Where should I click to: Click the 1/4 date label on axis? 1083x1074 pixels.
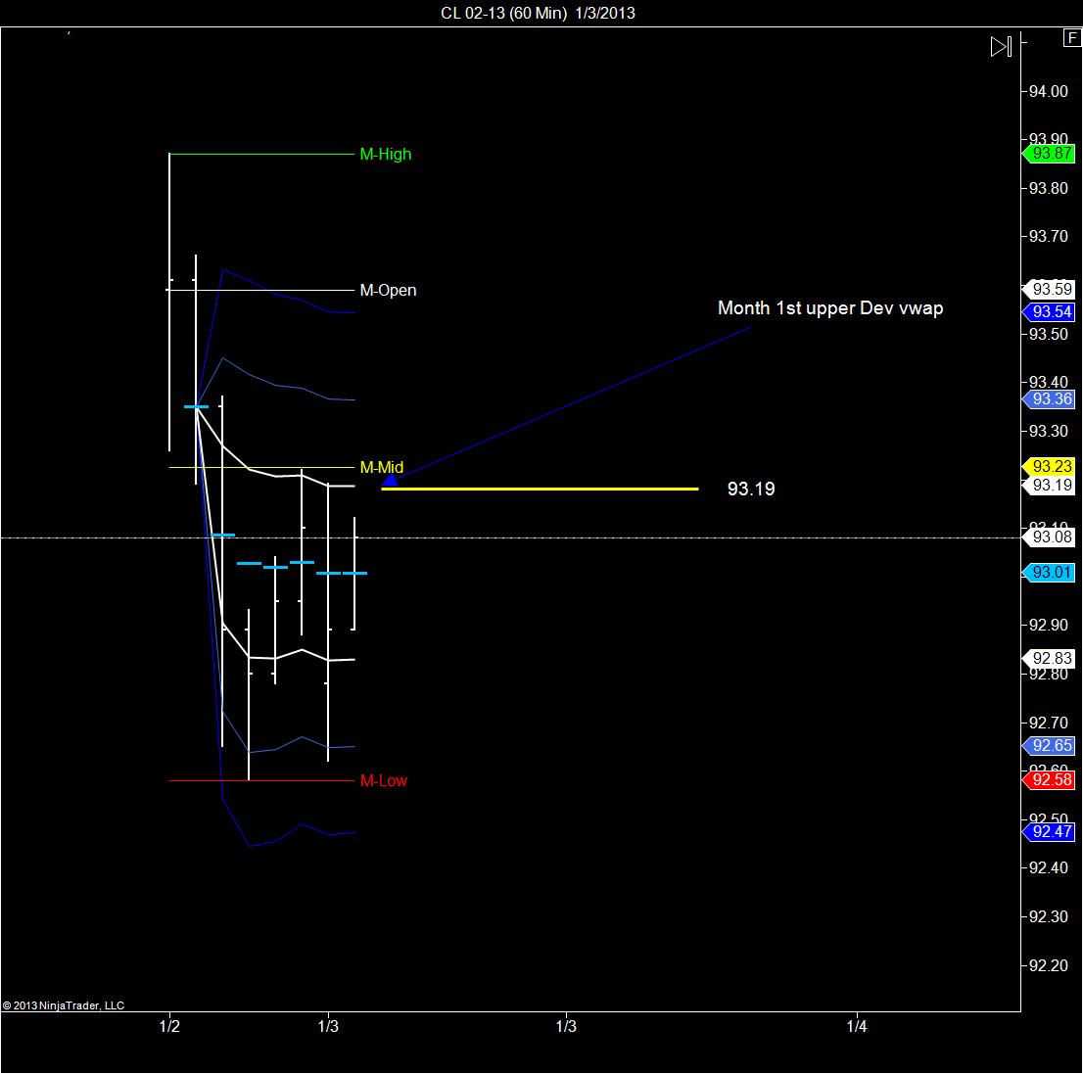coord(857,1026)
